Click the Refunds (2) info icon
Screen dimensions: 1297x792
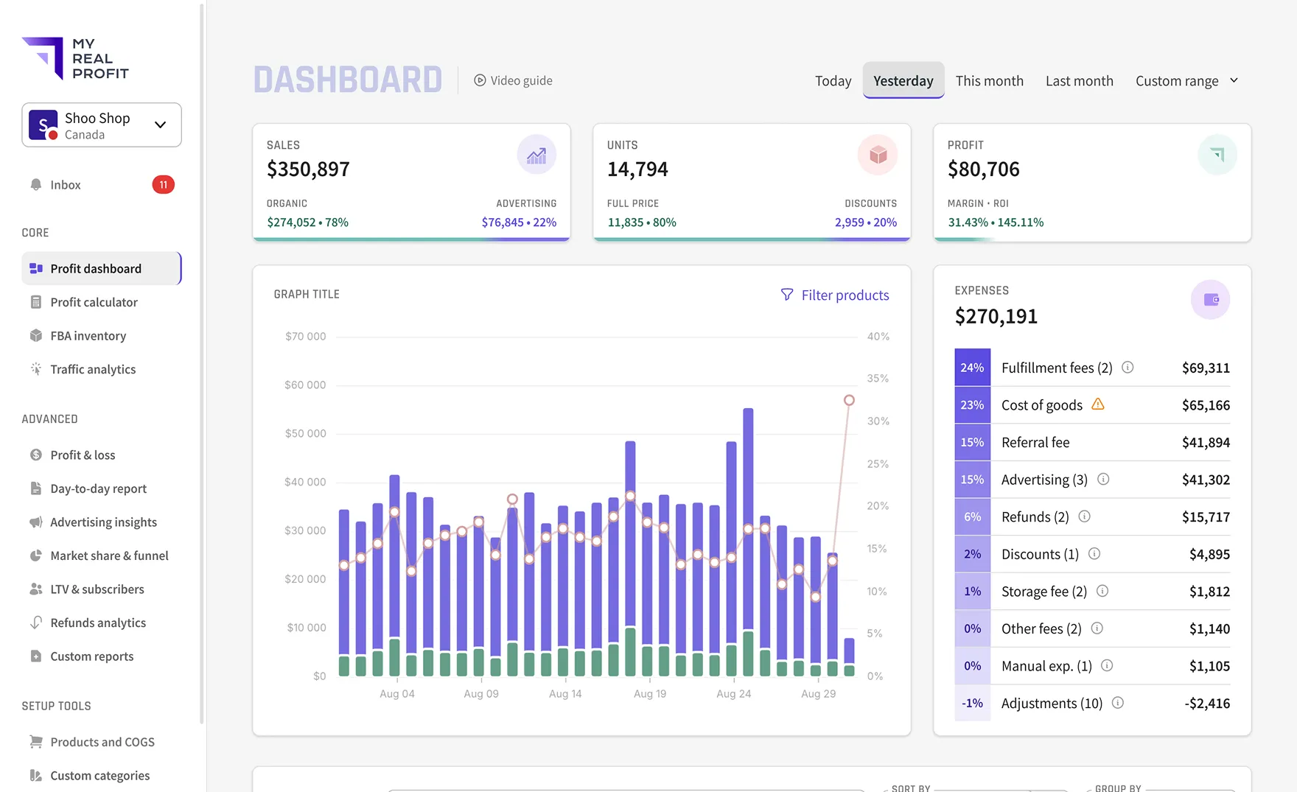(x=1085, y=516)
